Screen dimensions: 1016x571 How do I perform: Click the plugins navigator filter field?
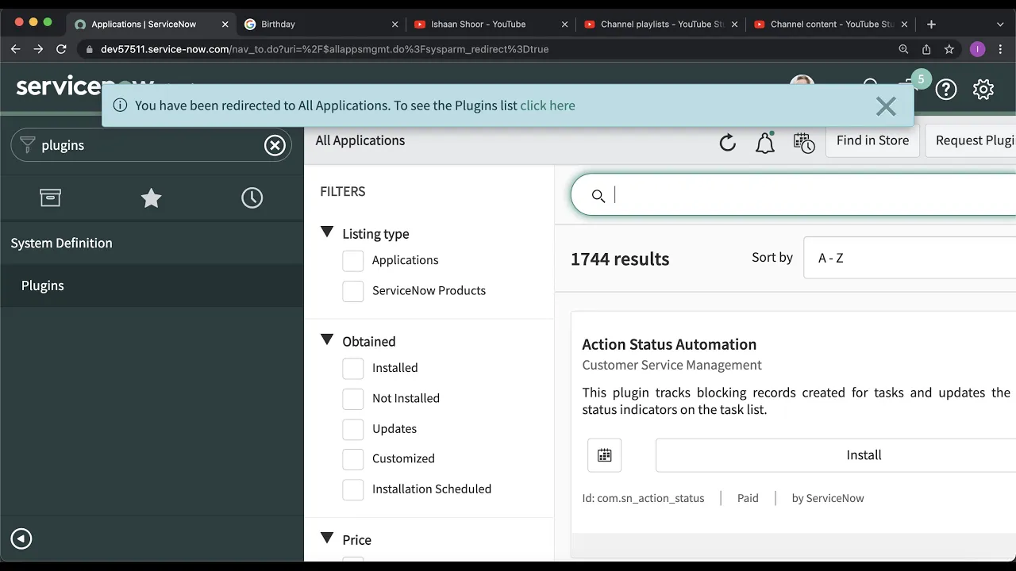[151, 145]
